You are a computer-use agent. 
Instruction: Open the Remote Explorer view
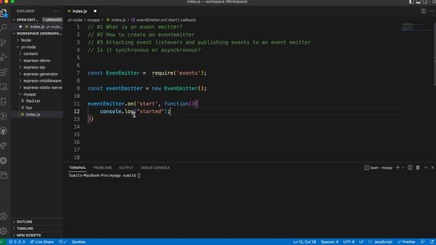point(3,87)
